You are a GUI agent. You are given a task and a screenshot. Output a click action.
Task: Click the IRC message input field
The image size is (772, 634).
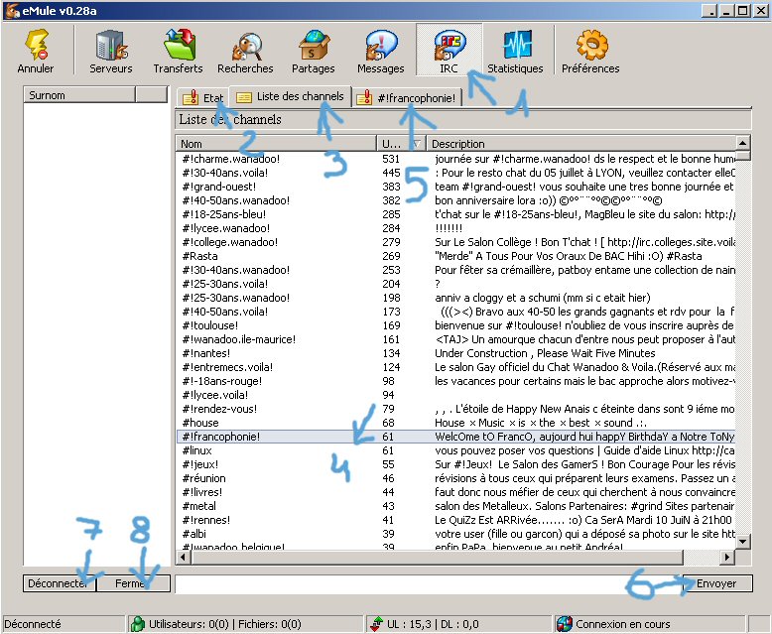tap(428, 583)
